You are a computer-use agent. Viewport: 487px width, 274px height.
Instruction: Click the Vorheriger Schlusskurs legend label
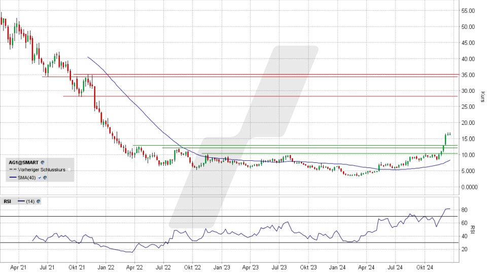click(x=42, y=170)
